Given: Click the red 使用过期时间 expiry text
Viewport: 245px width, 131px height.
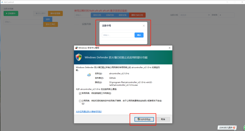Looking at the screenshot, I should click(x=101, y=10).
